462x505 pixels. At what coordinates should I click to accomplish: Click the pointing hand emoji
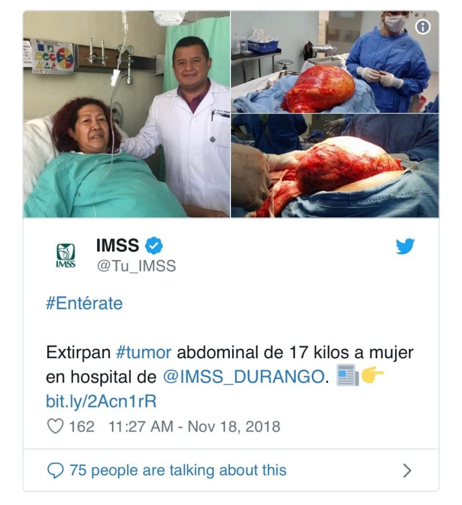click(x=372, y=375)
